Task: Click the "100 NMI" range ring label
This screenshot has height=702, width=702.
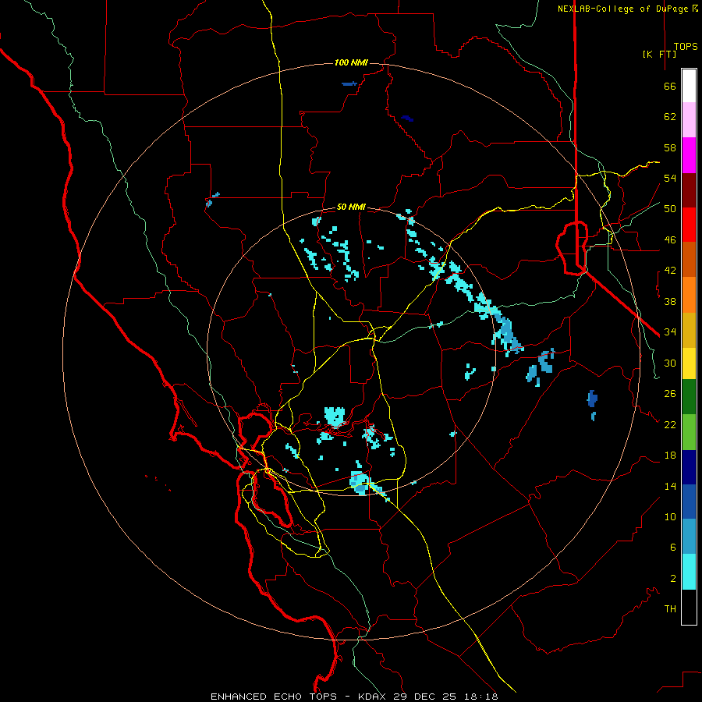Action: pyautogui.click(x=351, y=62)
